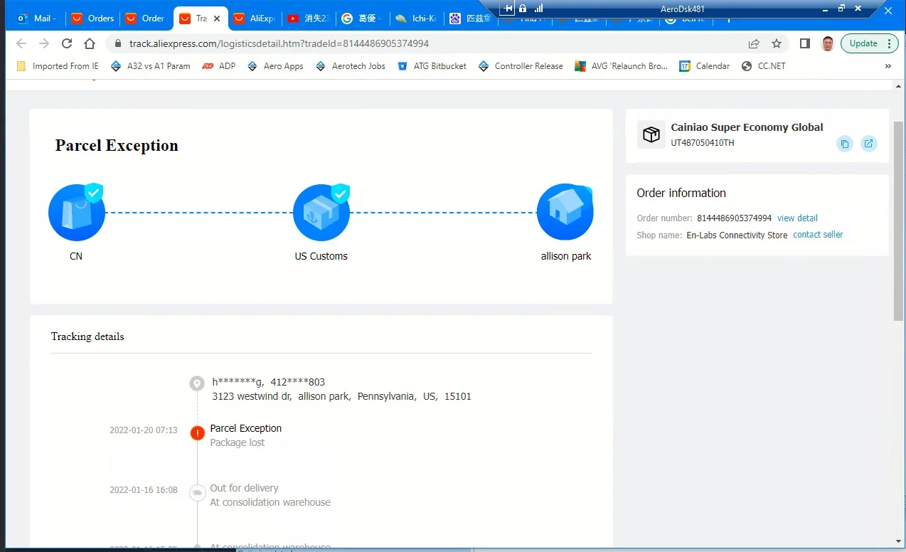906x552 pixels.
Task: Click the delivery address location pin icon
Action: pyautogui.click(x=197, y=384)
